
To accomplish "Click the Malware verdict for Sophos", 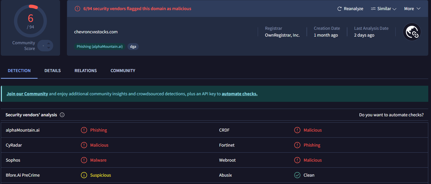I will pos(98,160).
